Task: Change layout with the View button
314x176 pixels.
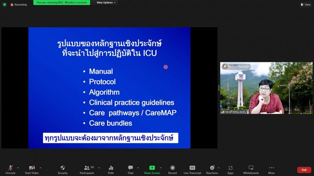Action: [x=306, y=5]
